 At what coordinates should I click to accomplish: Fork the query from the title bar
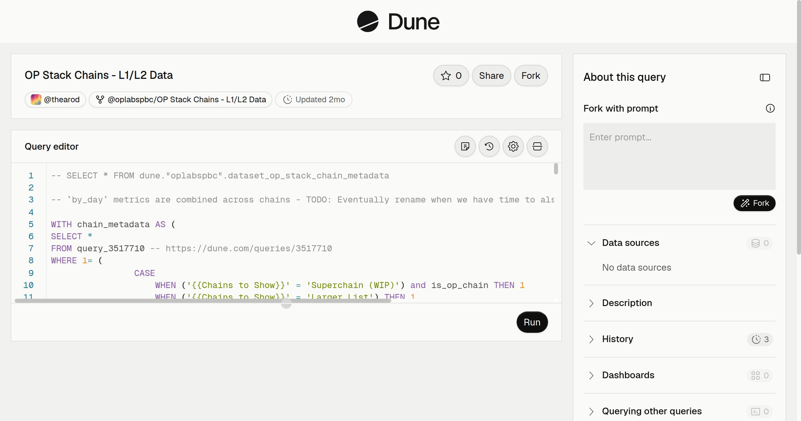(x=531, y=76)
